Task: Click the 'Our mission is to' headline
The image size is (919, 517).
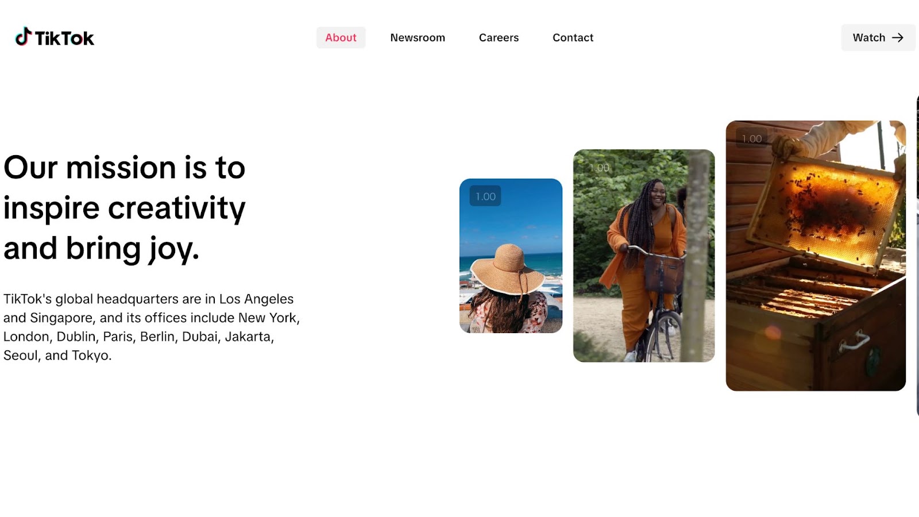Action: [x=125, y=168]
